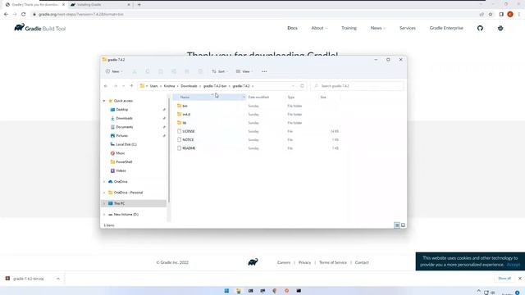The image size is (525, 295).
Task: Click the Share icon in Explorer toolbar
Action: coord(174,71)
